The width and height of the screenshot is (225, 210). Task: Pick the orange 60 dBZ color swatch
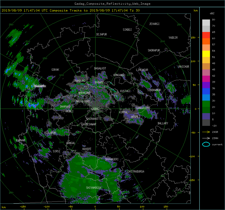click(x=206, y=41)
